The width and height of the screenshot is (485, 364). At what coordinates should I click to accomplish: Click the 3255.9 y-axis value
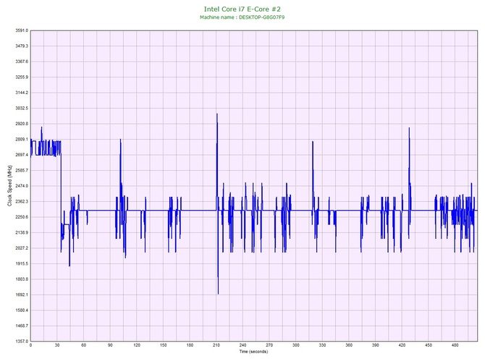pyautogui.click(x=22, y=77)
